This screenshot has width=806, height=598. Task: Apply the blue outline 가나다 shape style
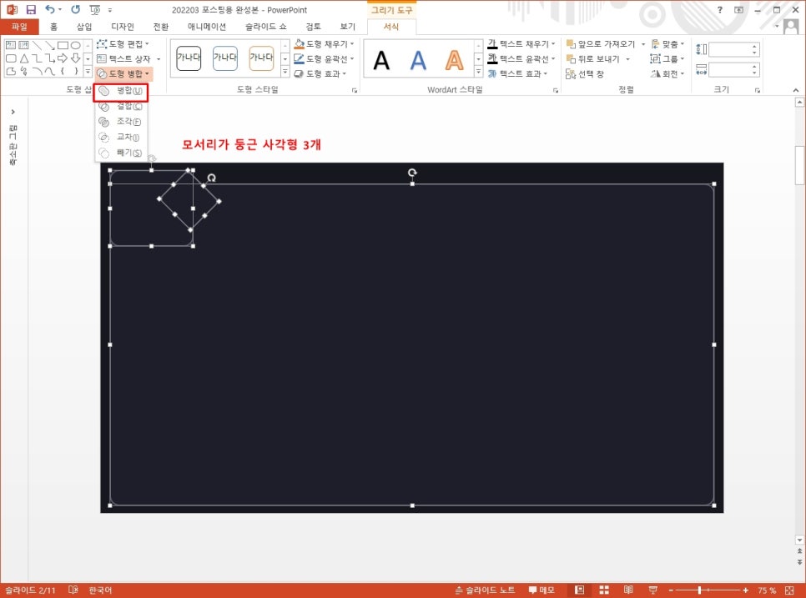point(225,58)
